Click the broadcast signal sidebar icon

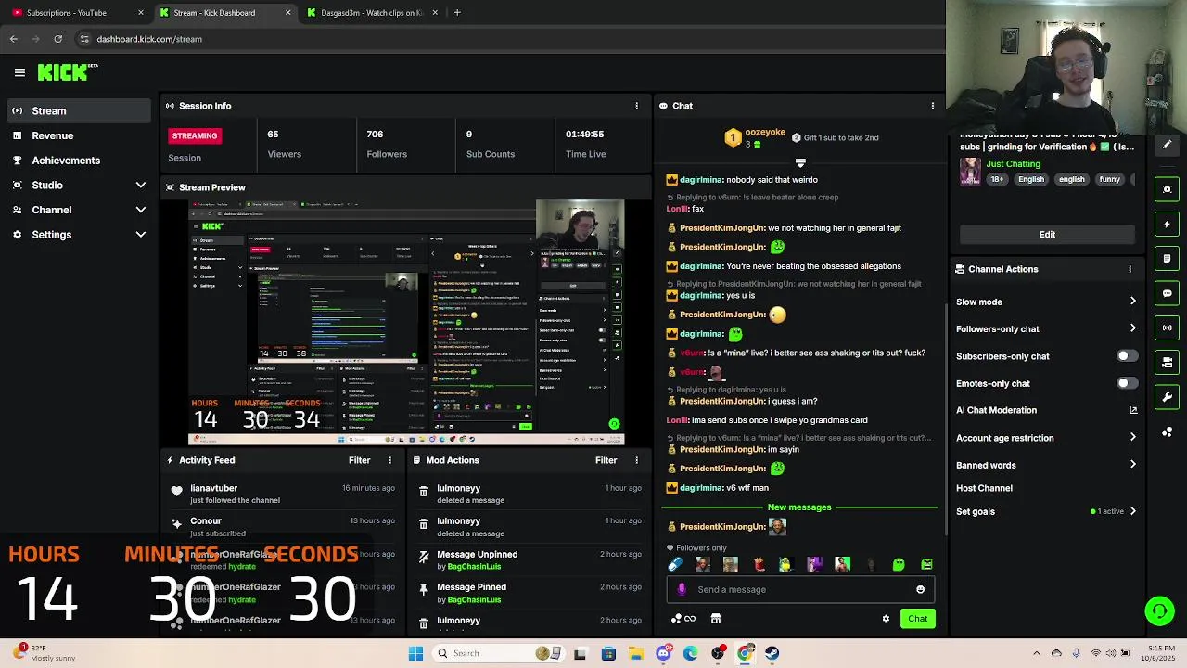coord(1167,328)
